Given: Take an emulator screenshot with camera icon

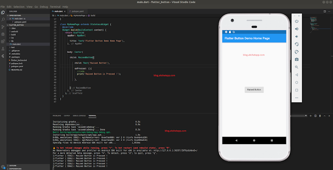Looking at the screenshot, I should point(296,59).
